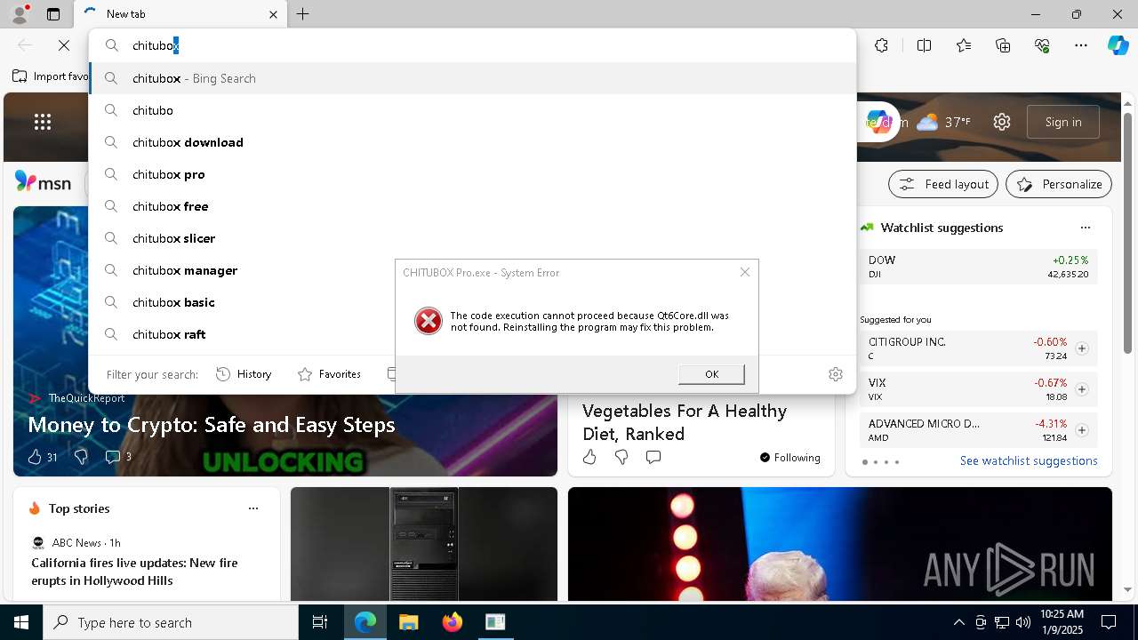Select the 'chitubox - Bing Search' suggestion
The height and width of the screenshot is (640, 1138).
click(x=472, y=78)
